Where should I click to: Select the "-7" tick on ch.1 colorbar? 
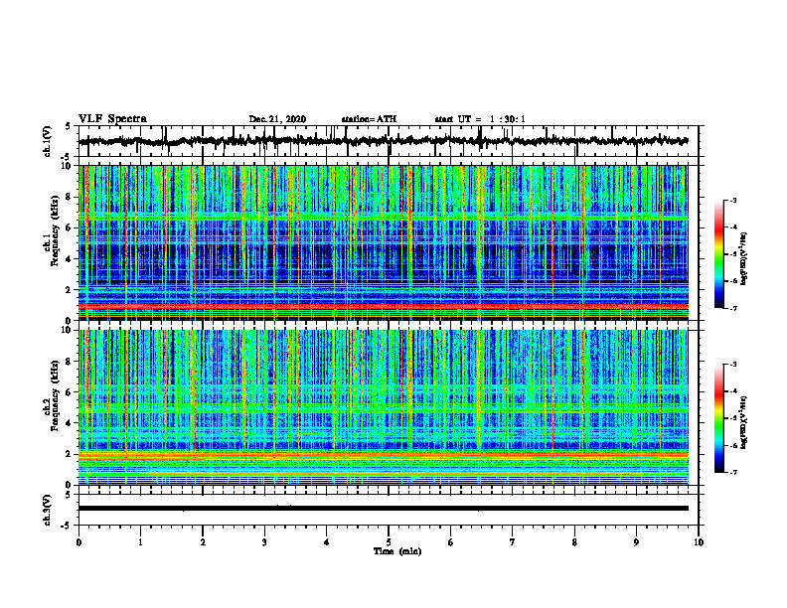click(x=732, y=308)
